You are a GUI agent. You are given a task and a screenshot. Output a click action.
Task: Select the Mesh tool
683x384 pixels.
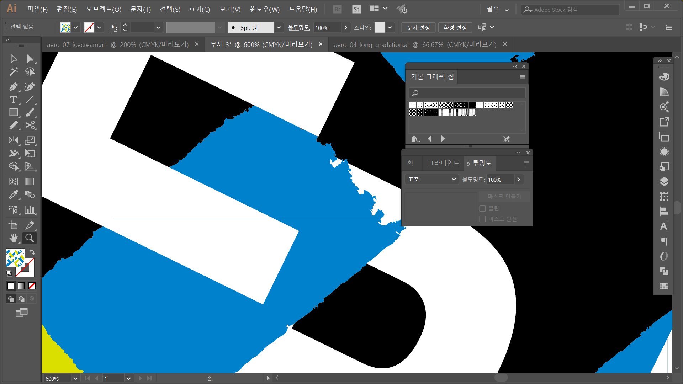click(x=14, y=182)
